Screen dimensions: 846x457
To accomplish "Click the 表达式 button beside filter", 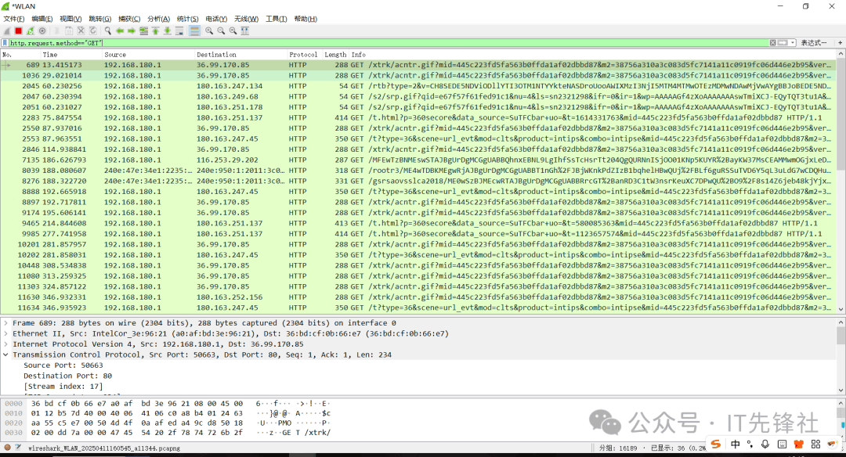I will tap(815, 42).
